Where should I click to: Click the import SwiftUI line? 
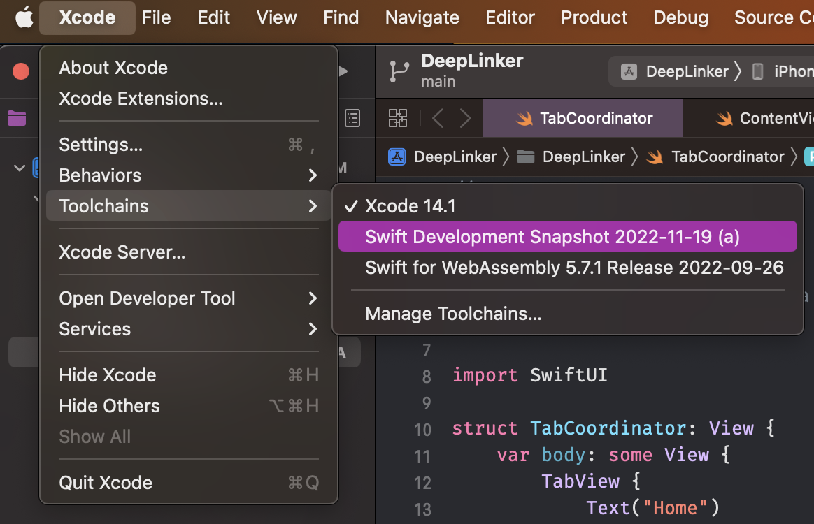(x=529, y=375)
